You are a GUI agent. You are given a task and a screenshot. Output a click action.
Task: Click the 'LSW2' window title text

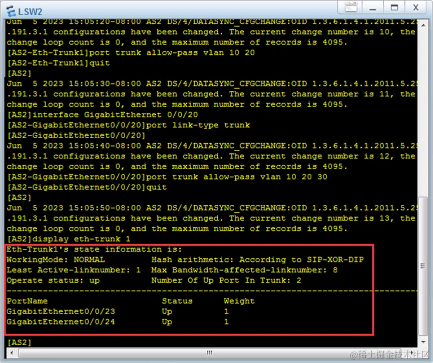click(30, 11)
